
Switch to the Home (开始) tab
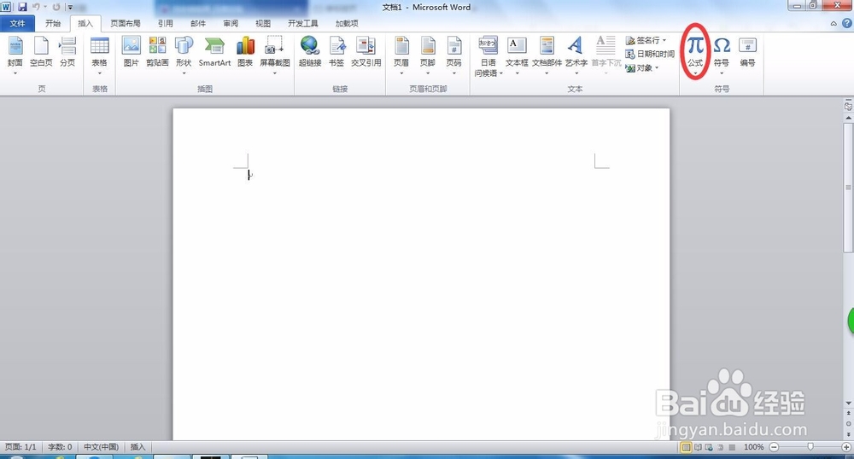[x=53, y=23]
